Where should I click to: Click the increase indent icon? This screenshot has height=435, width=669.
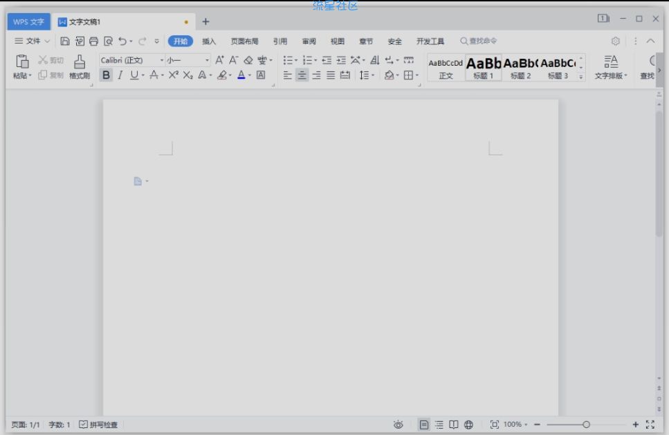point(341,60)
